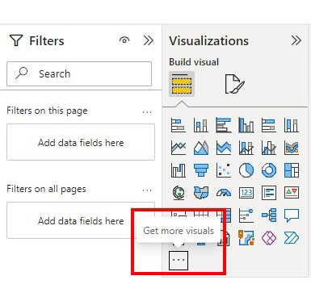
Task: Add a Card (123) visual
Action: tap(246, 193)
